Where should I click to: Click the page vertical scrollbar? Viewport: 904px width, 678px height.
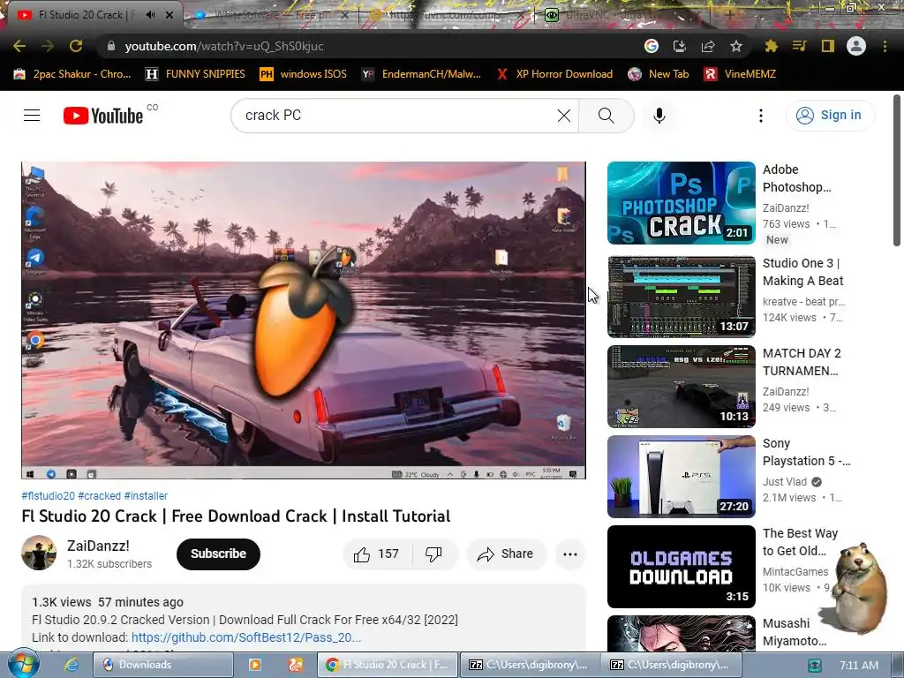click(x=897, y=170)
